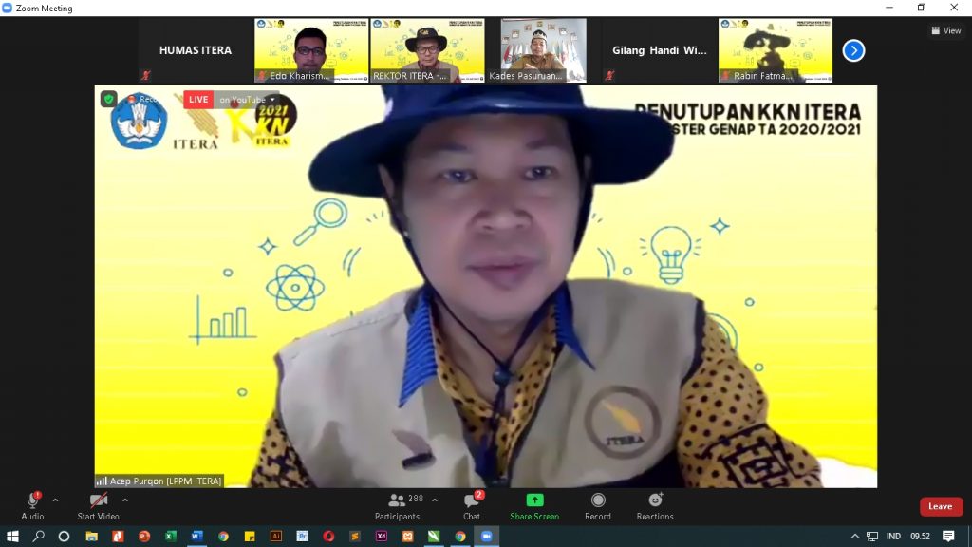Open Windows Search from taskbar
This screenshot has width=972, height=547.
(38, 536)
